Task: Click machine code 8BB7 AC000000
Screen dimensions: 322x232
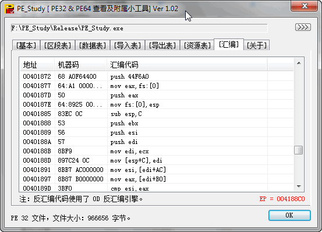Action: point(80,170)
